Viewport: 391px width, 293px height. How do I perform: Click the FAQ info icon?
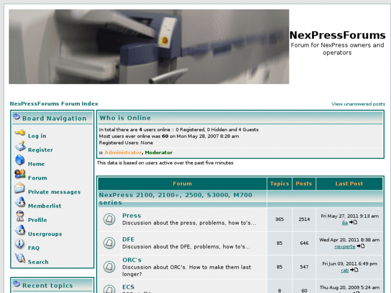(x=19, y=244)
